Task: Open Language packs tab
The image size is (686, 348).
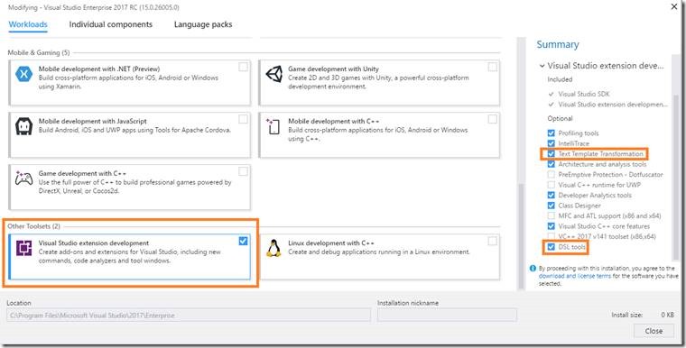Action: [x=203, y=24]
